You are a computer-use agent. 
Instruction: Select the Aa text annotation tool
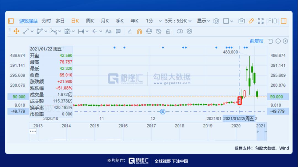[x=108, y=31]
